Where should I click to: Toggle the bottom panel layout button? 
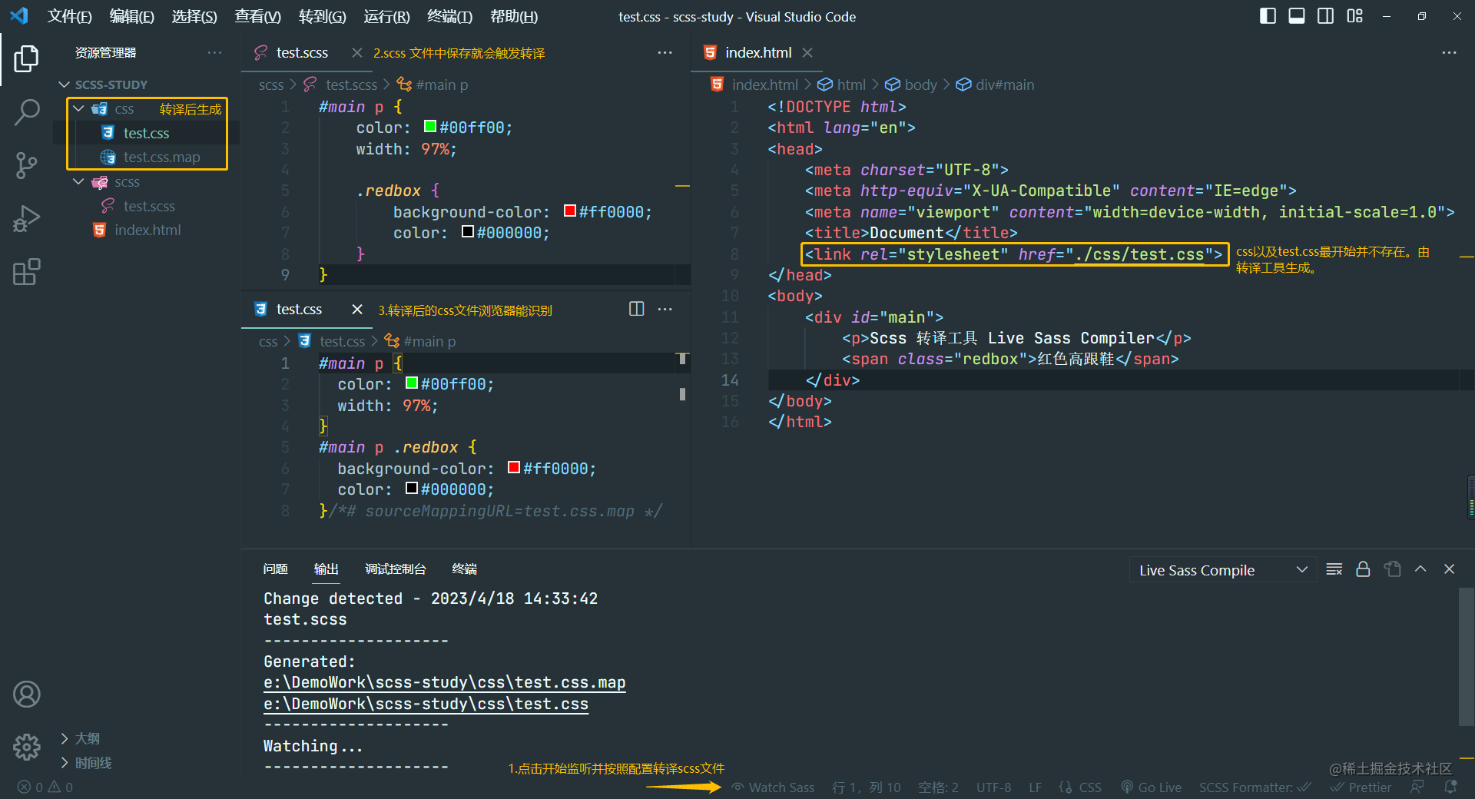click(1297, 16)
